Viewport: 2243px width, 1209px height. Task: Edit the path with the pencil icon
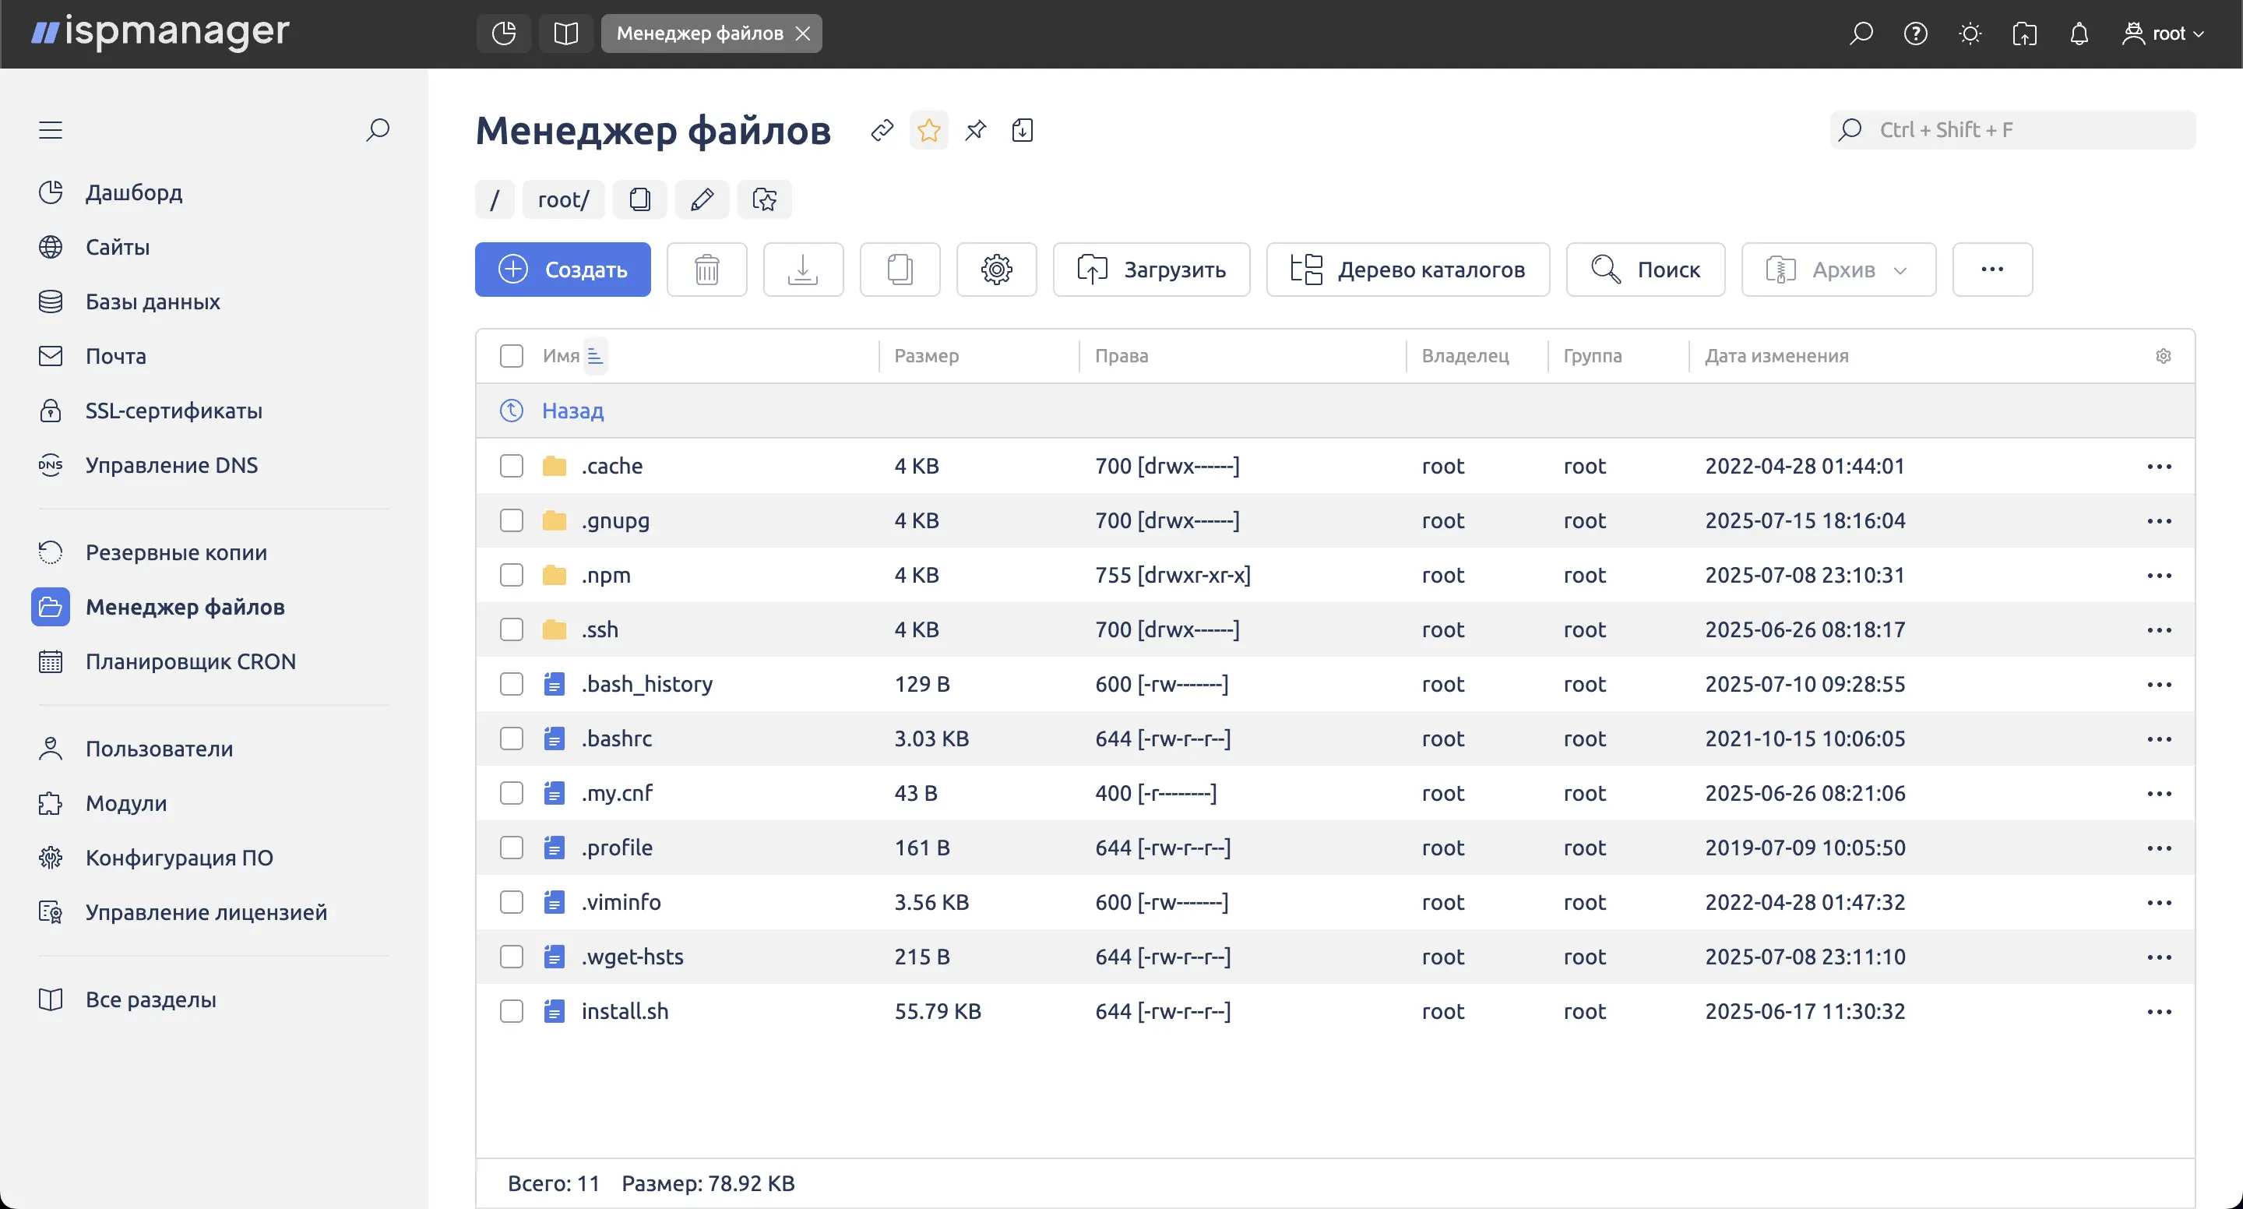click(x=702, y=199)
